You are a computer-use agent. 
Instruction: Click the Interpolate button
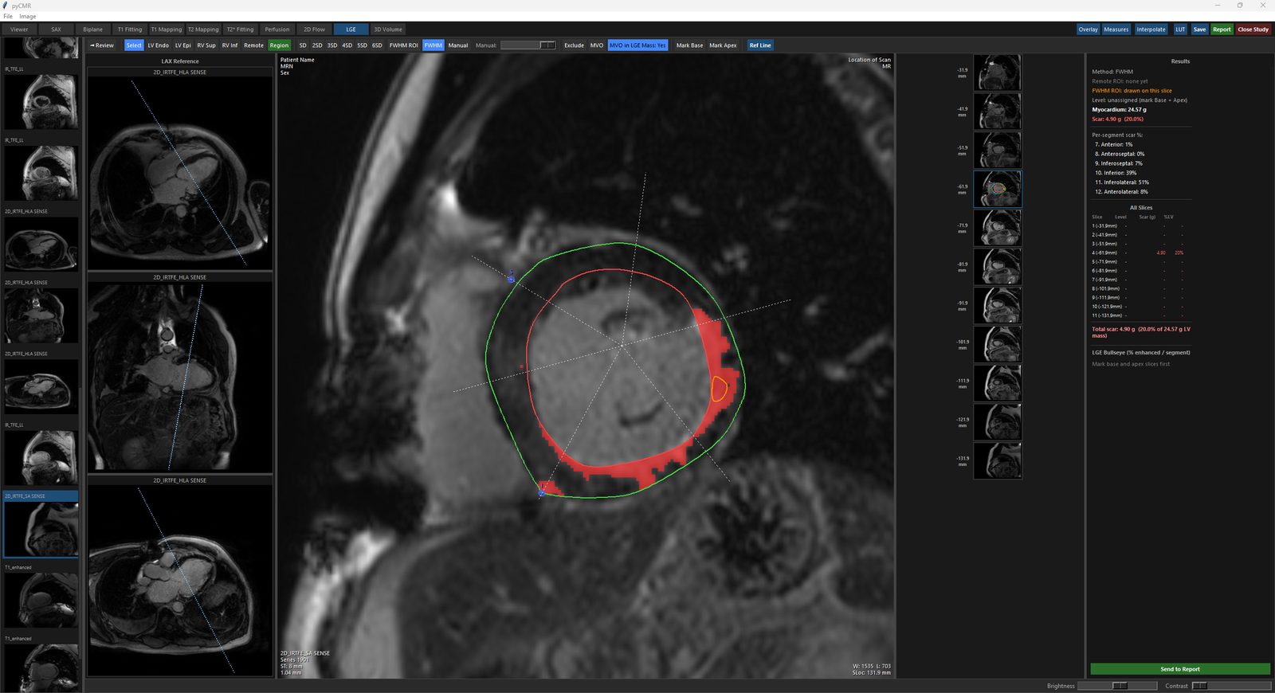(x=1151, y=29)
